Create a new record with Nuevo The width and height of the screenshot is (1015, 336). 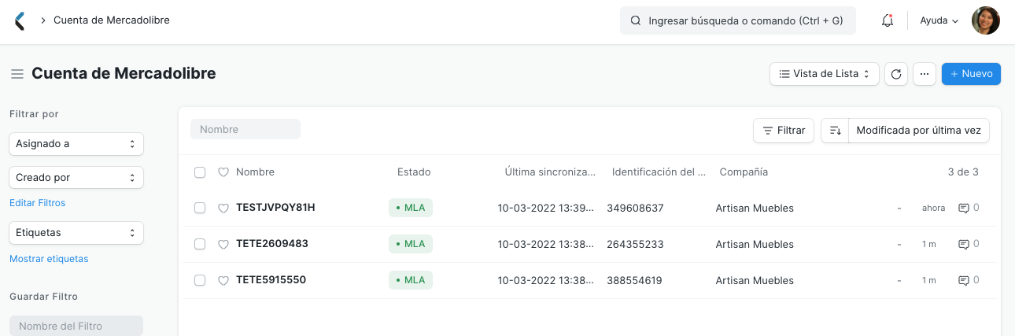coord(971,74)
